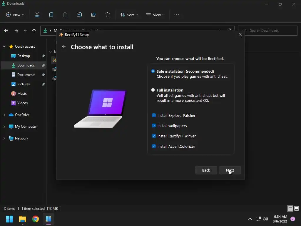Open clock showing 9:34 AM
301x226 pixels.
[x=280, y=219]
